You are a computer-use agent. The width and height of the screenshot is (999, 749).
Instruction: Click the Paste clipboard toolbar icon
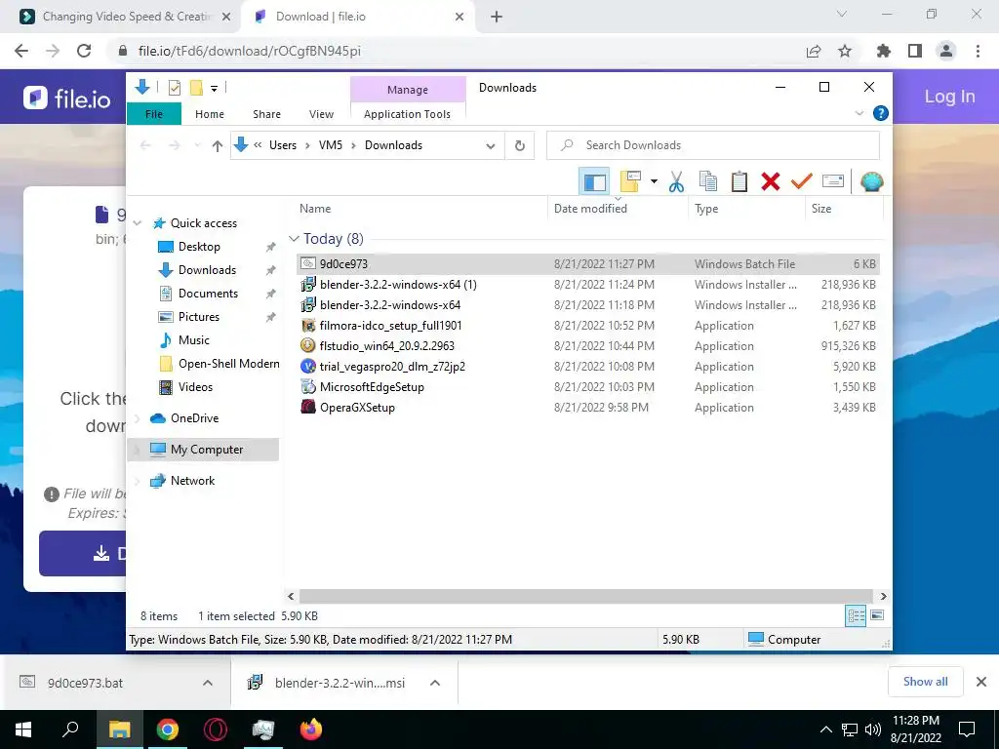739,182
